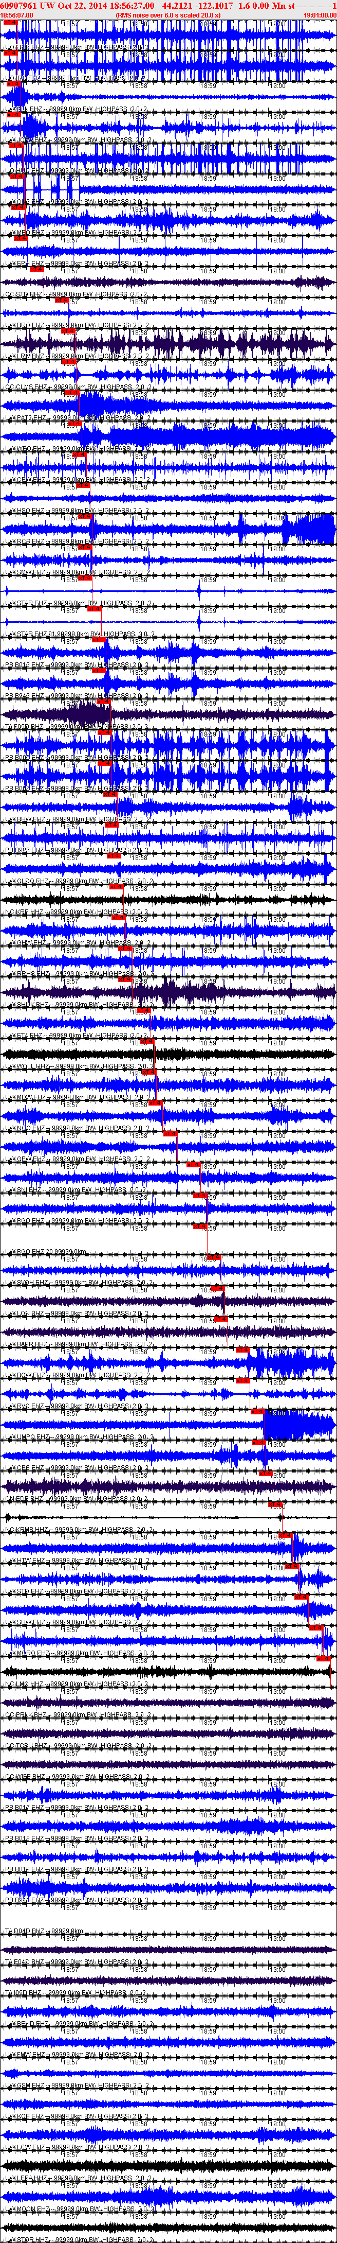The image size is (337, 2243).
Task: Select the UW.HTW EHZ station label
Action: coord(76,1561)
